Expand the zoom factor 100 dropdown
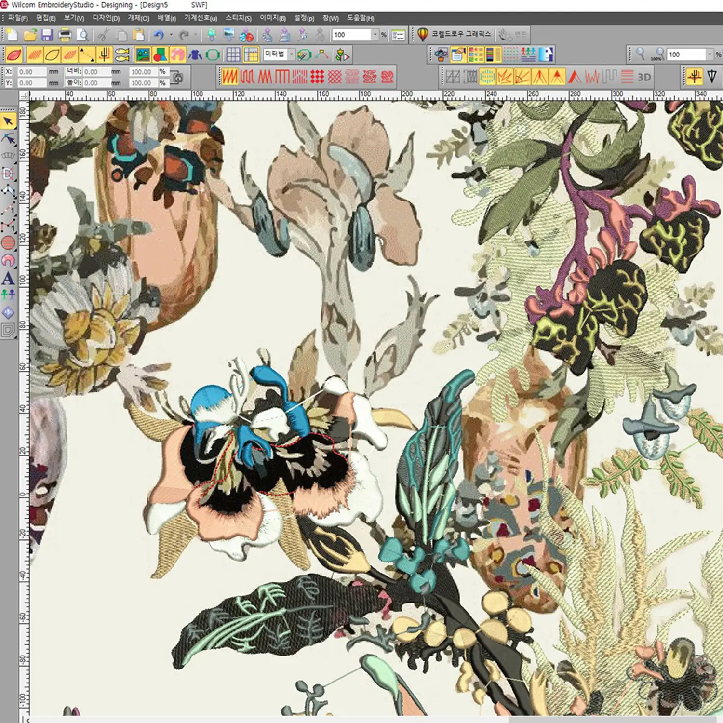The height and width of the screenshot is (723, 723). pos(710,54)
